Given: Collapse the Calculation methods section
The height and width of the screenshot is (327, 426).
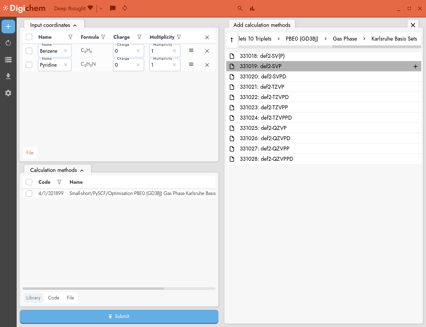Looking at the screenshot, I should point(82,170).
